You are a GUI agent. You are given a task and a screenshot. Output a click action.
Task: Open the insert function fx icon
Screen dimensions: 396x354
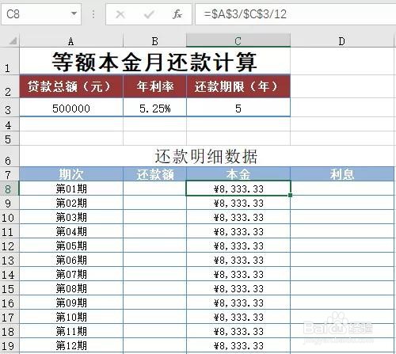point(177,14)
